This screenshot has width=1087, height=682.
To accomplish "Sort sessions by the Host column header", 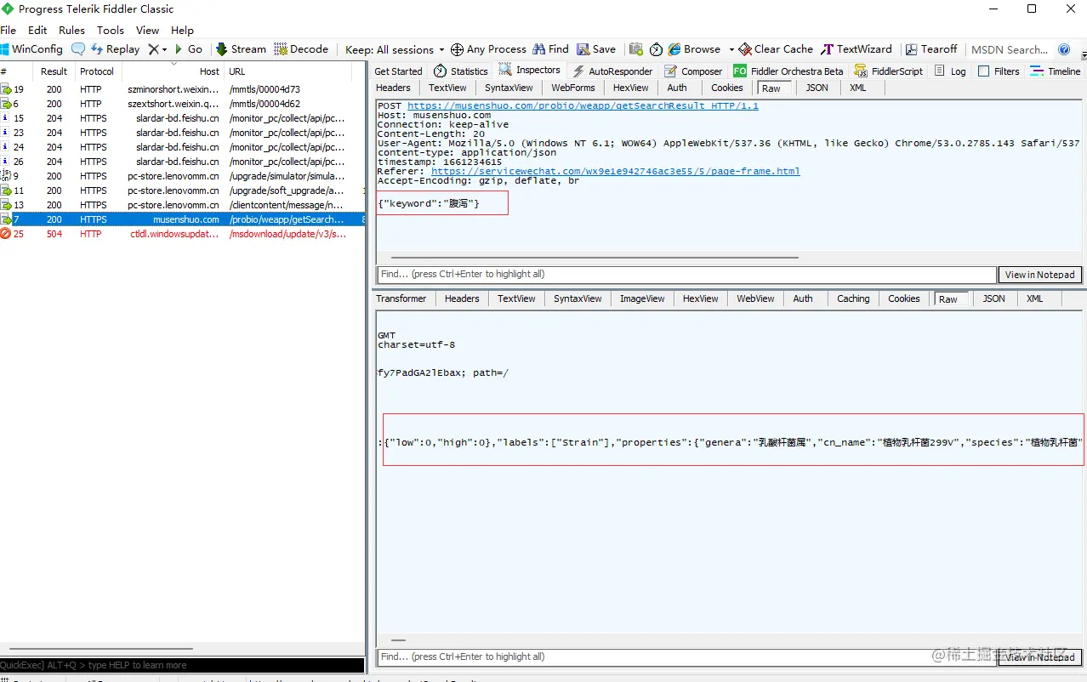I will click(174, 71).
